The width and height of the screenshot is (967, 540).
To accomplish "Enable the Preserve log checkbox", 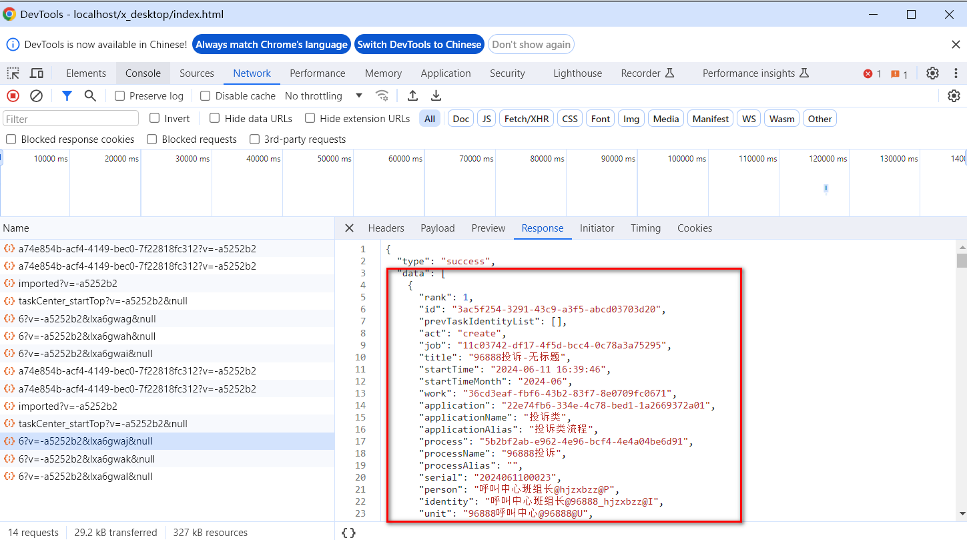I will [x=120, y=96].
